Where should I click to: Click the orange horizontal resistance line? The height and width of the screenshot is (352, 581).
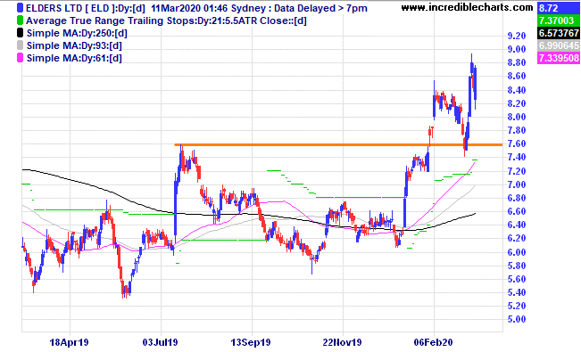pyautogui.click(x=338, y=144)
